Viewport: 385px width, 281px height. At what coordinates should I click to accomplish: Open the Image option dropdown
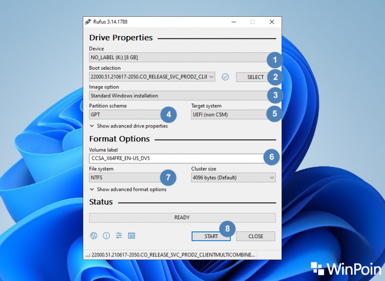point(182,96)
